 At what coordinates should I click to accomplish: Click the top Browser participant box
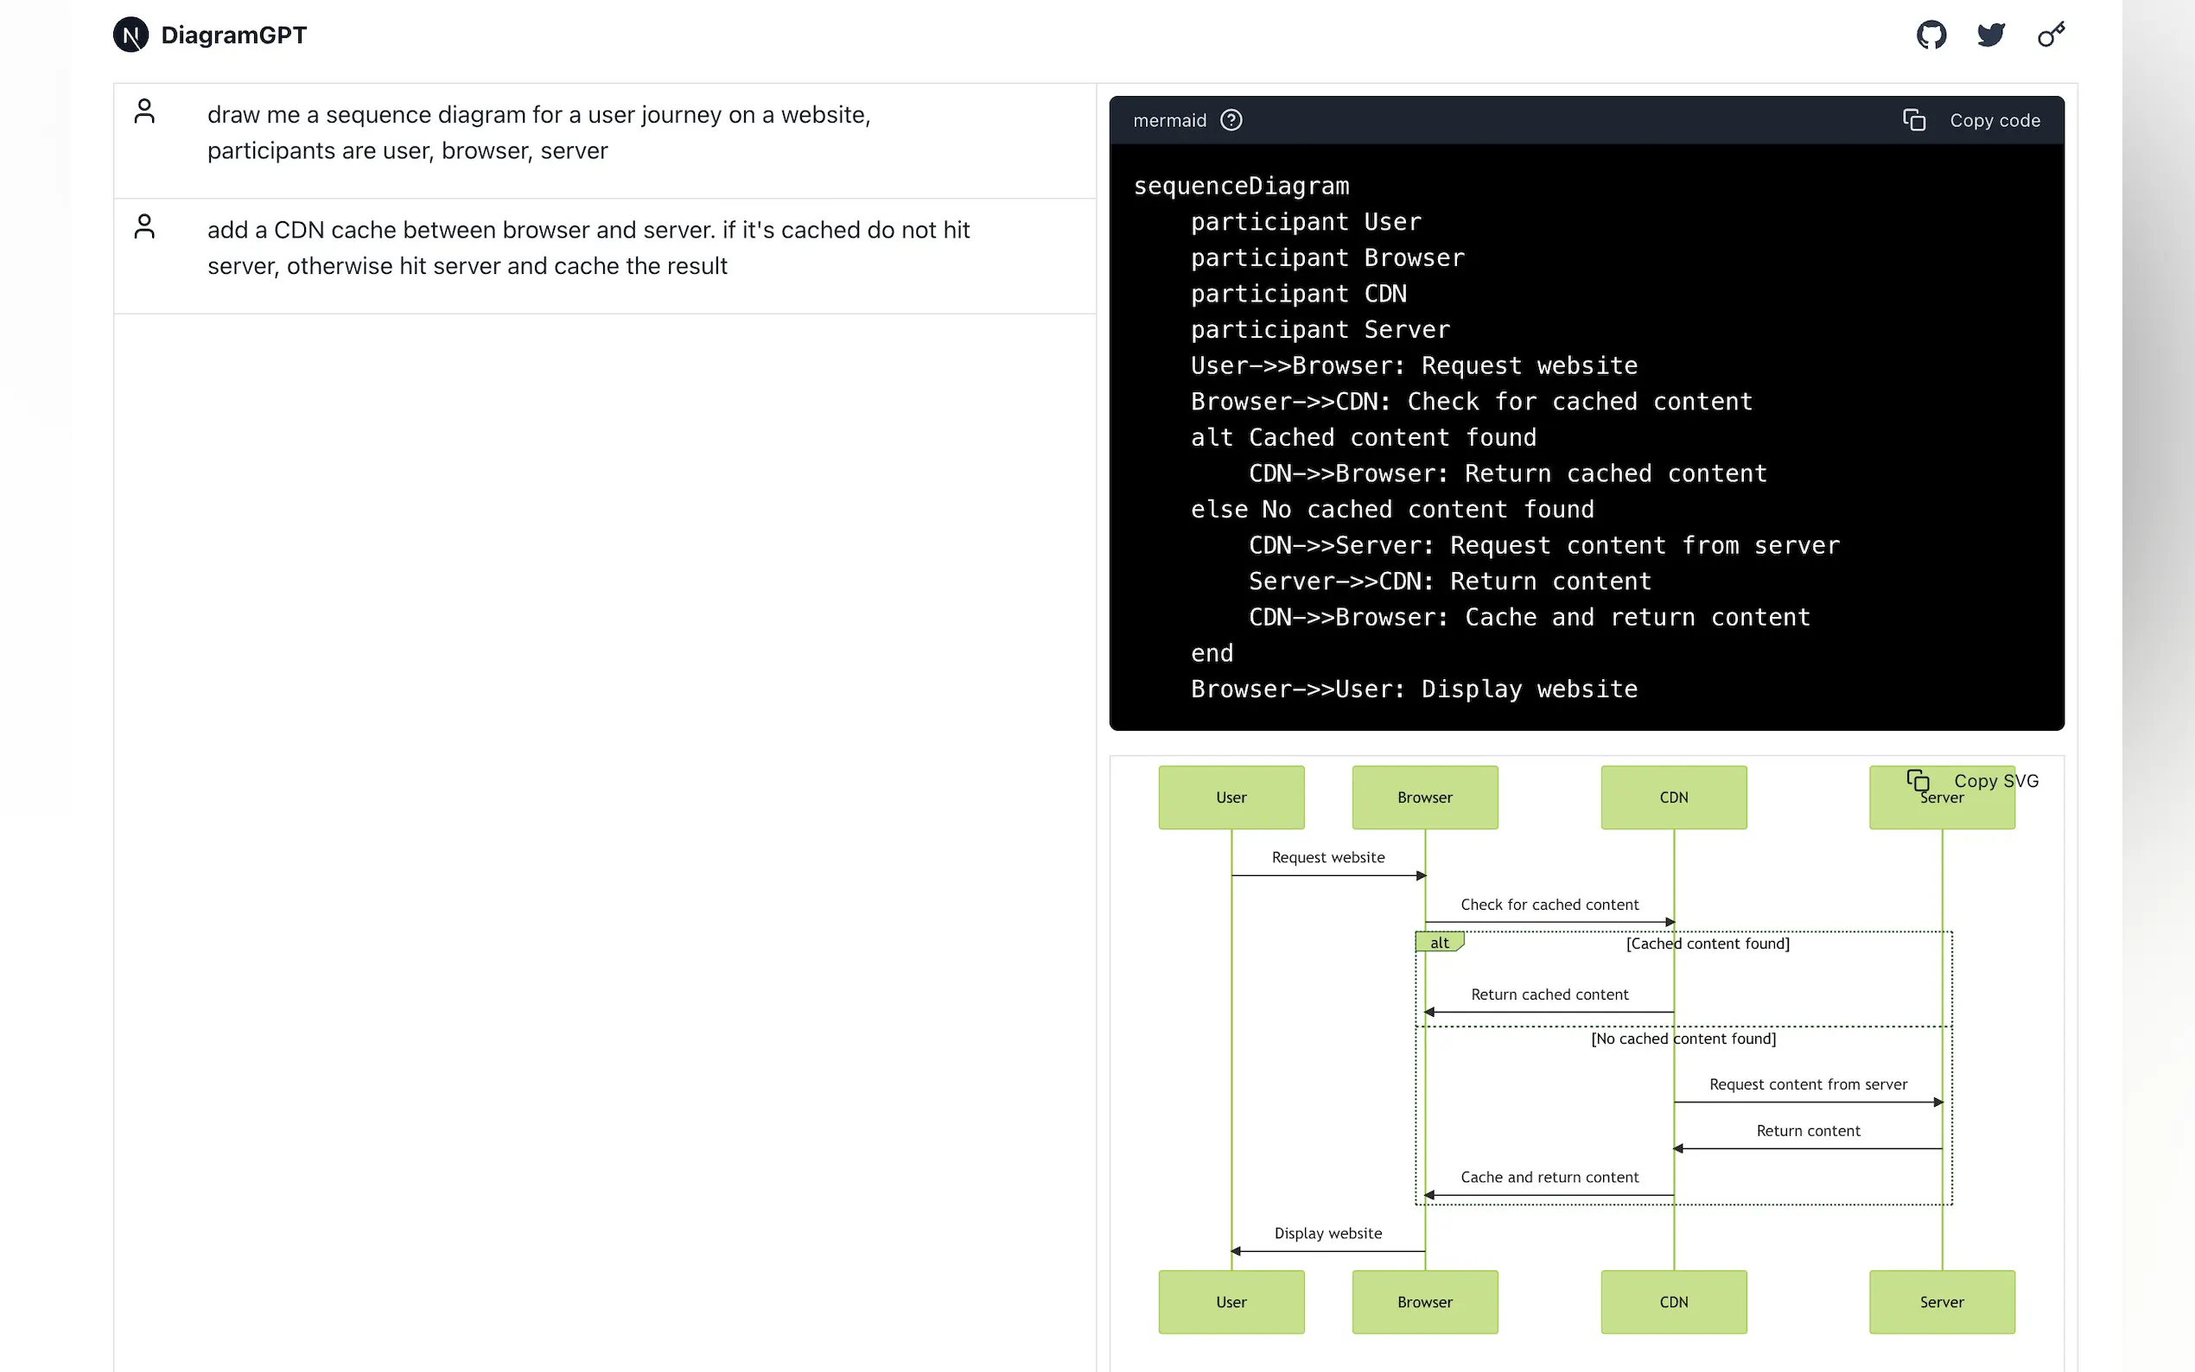[x=1423, y=797]
